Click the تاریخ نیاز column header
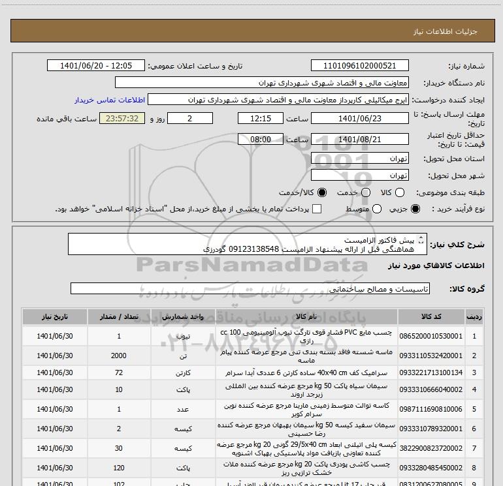 pyautogui.click(x=54, y=317)
